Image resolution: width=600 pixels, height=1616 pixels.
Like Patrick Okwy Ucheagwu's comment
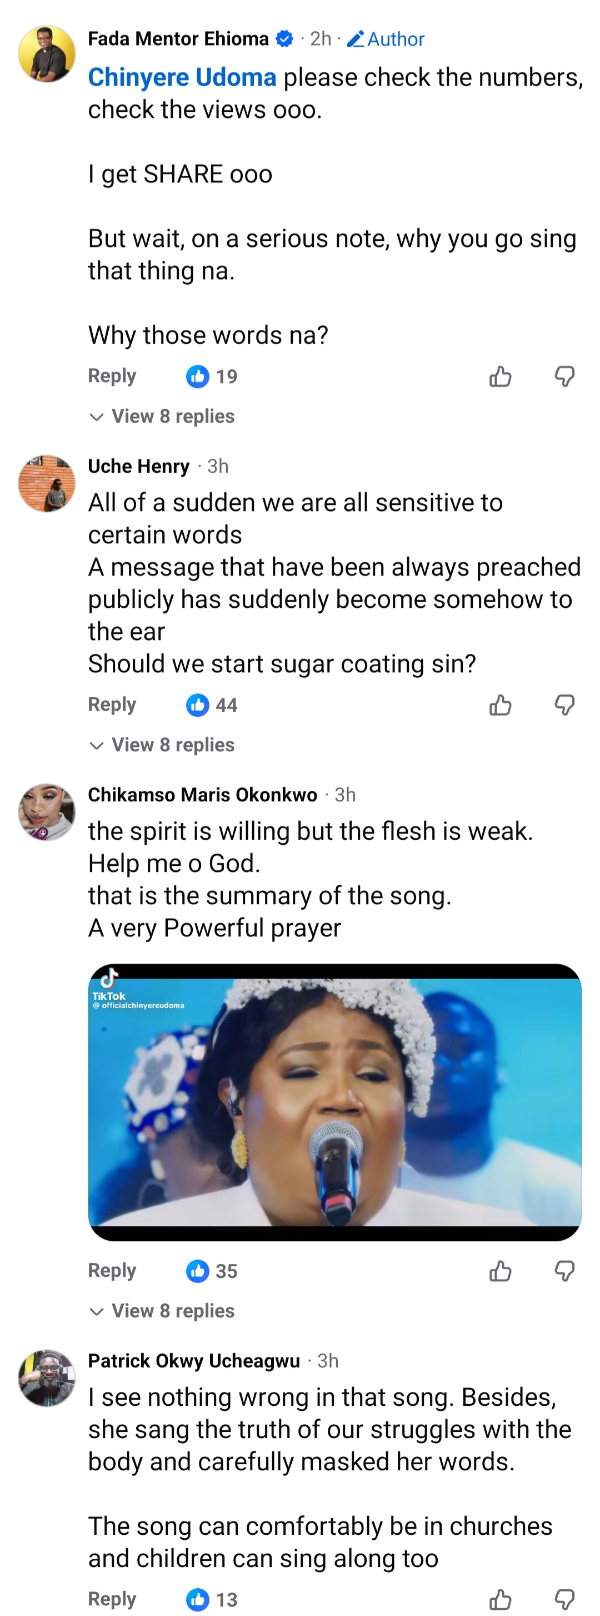coord(499,1599)
